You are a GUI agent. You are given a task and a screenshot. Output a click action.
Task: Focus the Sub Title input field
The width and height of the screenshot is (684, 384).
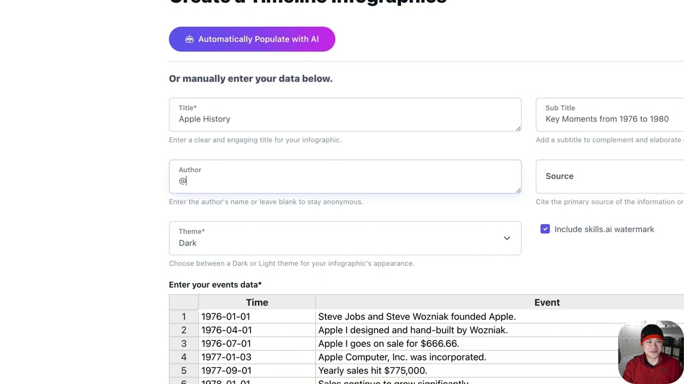pyautogui.click(x=609, y=119)
